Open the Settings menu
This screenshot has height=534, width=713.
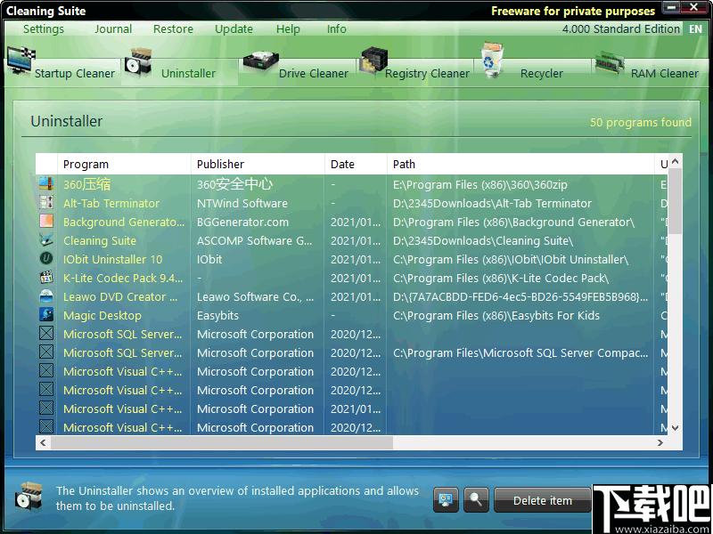(x=43, y=29)
